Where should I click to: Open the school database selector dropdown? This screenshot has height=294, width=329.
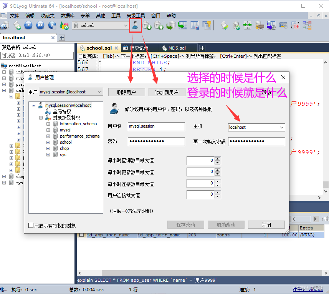pos(101,25)
